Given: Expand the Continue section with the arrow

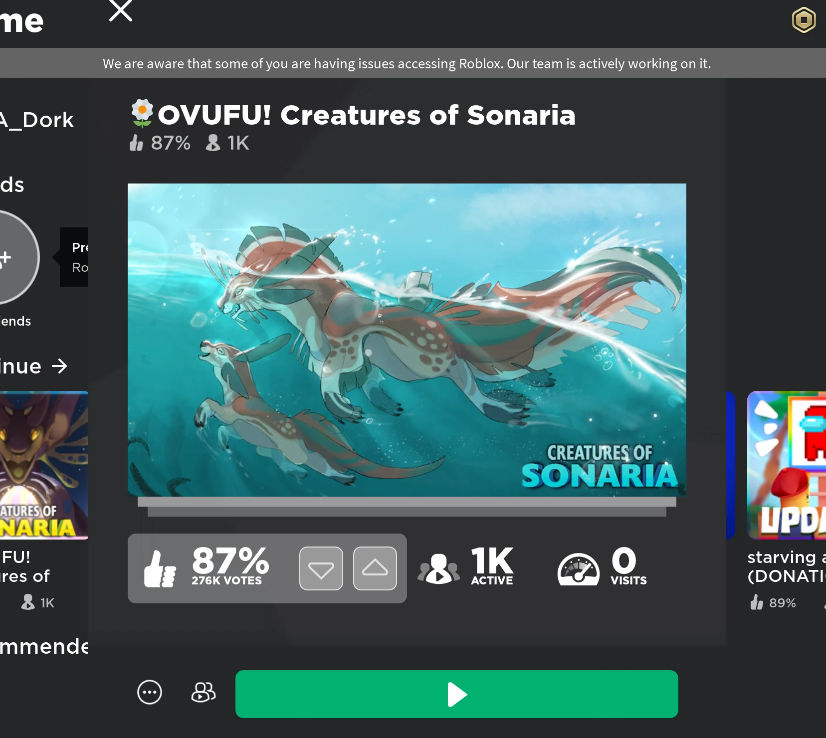Looking at the screenshot, I should [x=59, y=367].
